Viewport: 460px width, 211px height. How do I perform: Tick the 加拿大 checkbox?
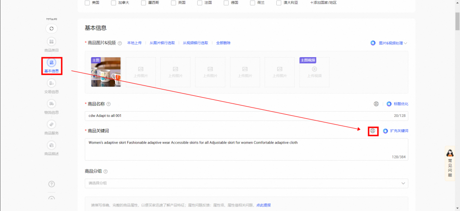tap(114, 3)
